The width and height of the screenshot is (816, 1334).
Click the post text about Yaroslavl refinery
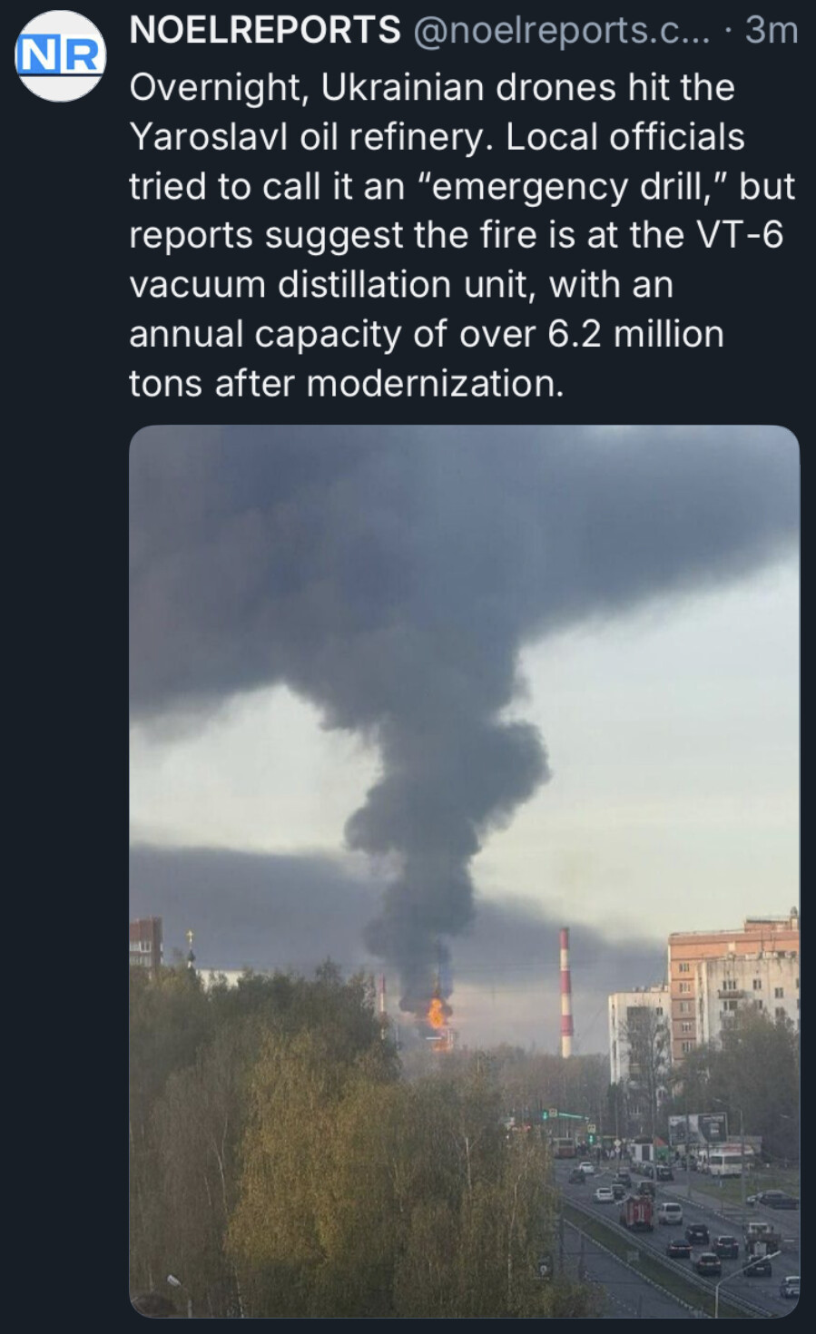(462, 235)
